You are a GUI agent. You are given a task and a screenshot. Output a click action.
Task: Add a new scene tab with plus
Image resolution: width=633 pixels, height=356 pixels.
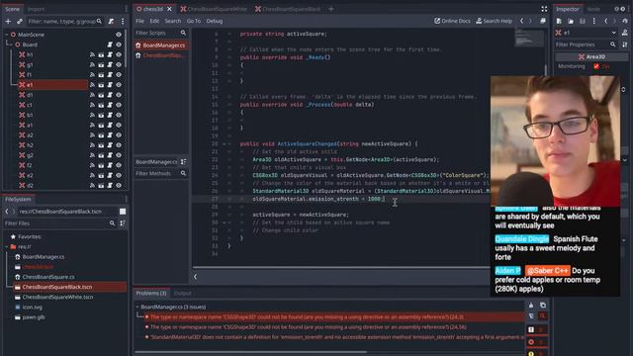pyautogui.click(x=331, y=9)
